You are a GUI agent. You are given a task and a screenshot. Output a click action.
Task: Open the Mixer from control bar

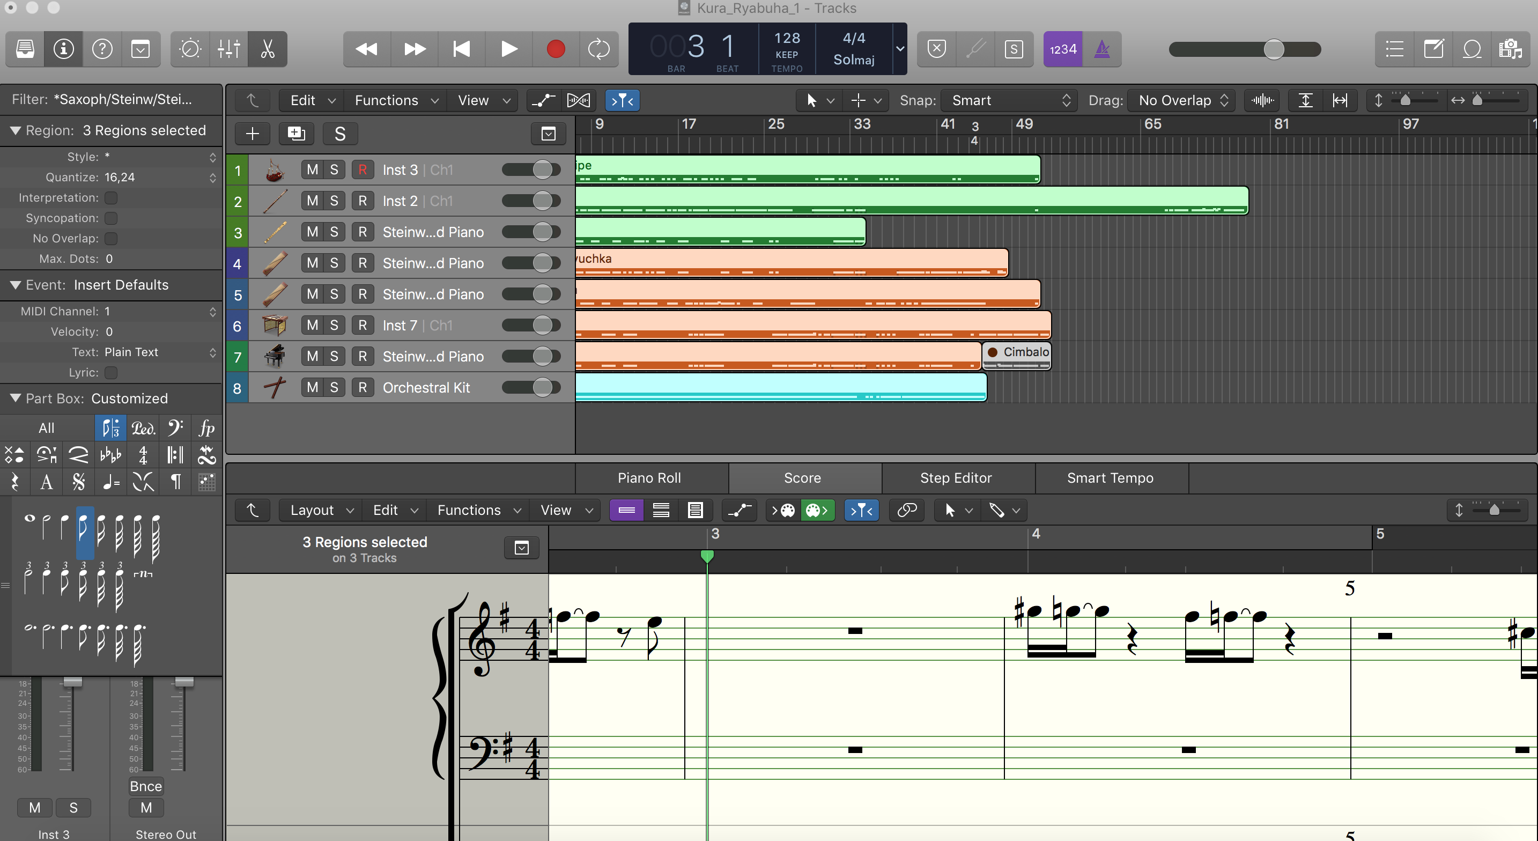coord(228,49)
